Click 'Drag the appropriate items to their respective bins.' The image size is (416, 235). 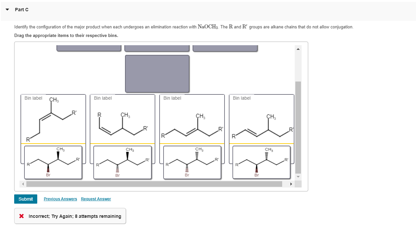66,35
